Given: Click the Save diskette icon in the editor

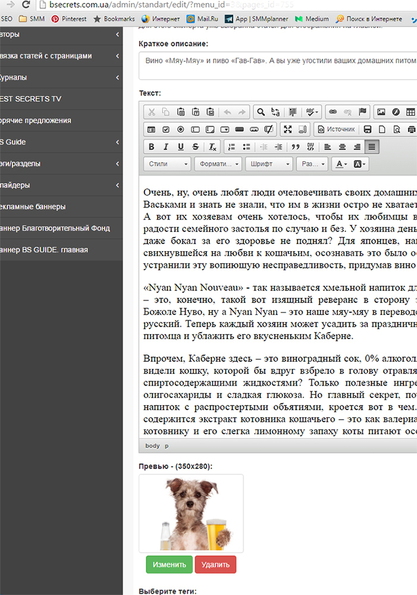Looking at the screenshot, I should pos(368,129).
